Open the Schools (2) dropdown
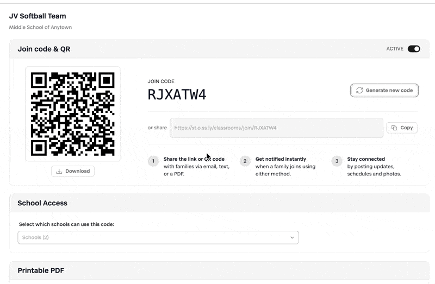The height and width of the screenshot is (284, 435). [x=158, y=237]
